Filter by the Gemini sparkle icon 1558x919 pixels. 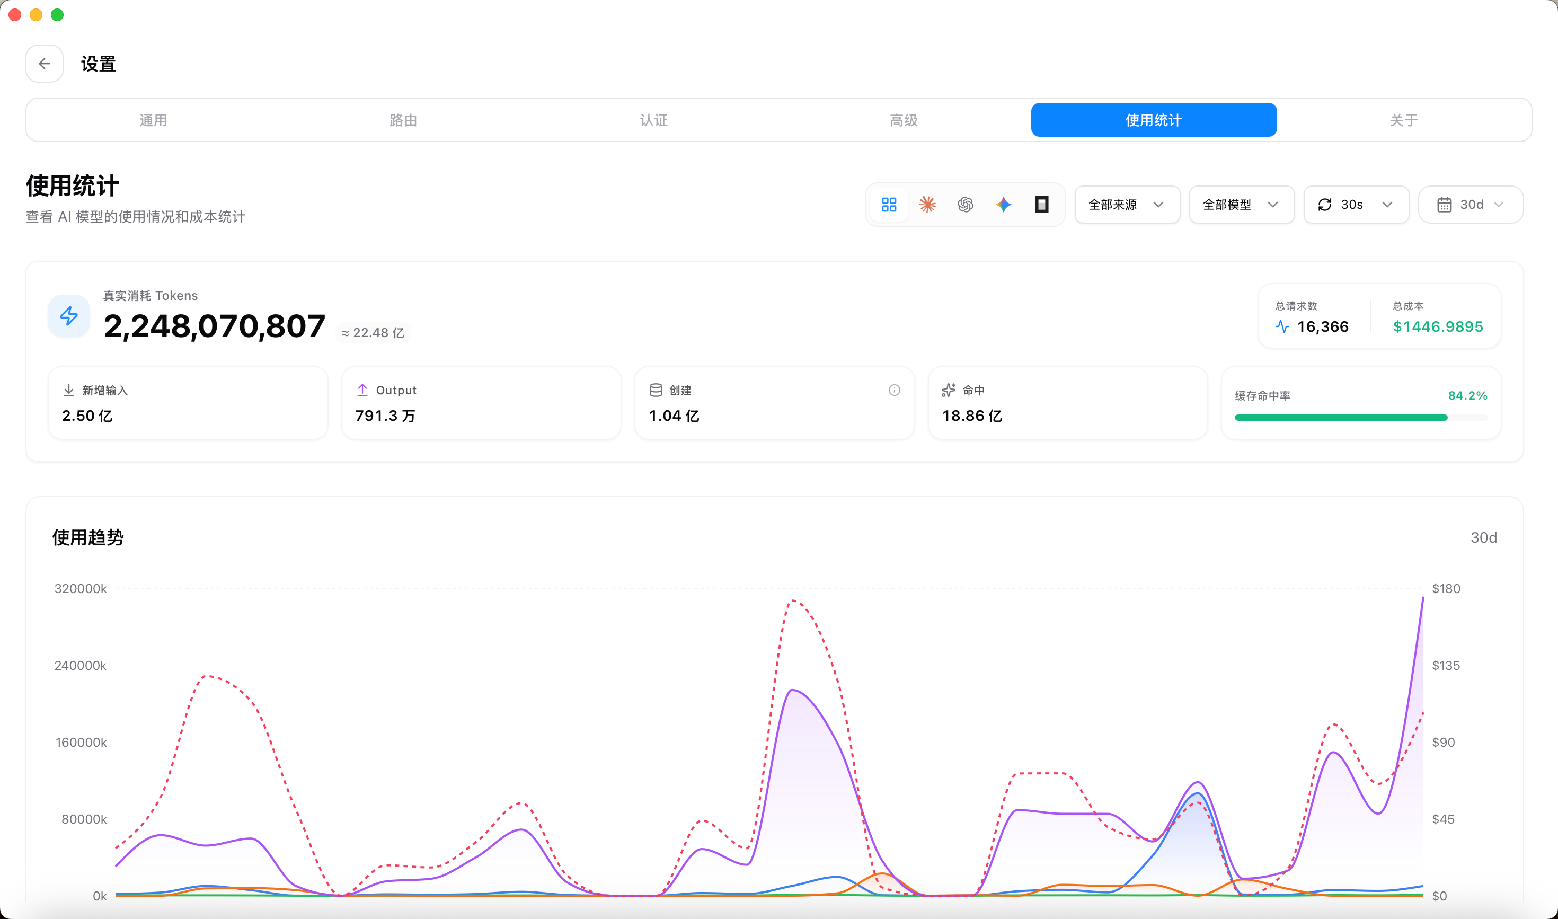tap(1003, 205)
